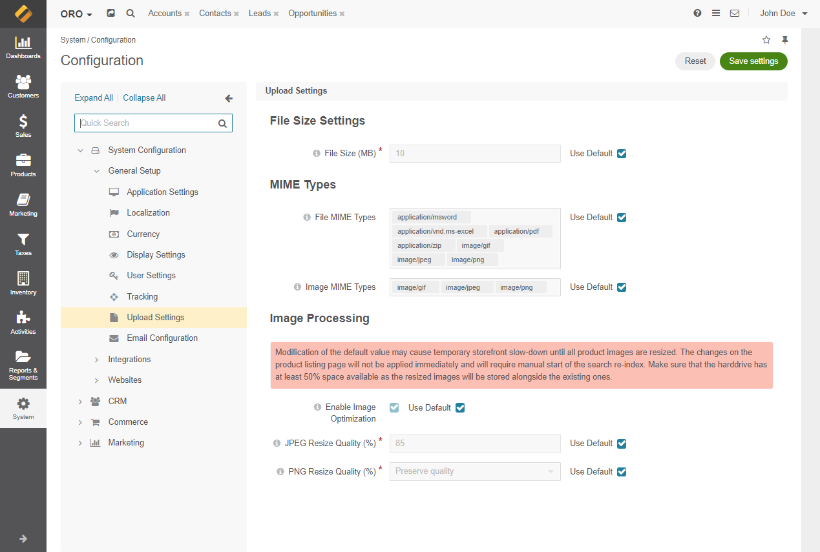Open the Opportunities pinned tab
This screenshot has height=552, width=820.
pos(312,13)
